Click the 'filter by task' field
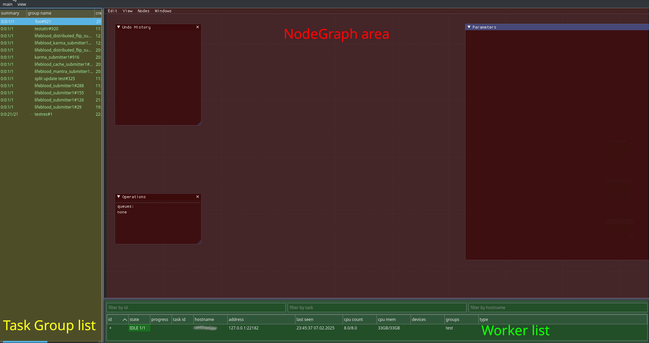The height and width of the screenshot is (343, 649). pos(377,307)
